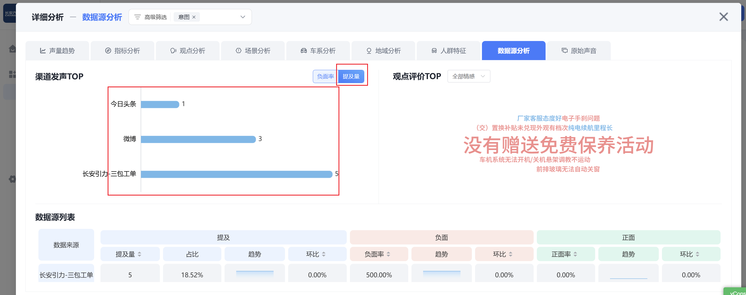The image size is (746, 295).
Task: Click the 微博 bar in the chart
Action: click(198, 139)
